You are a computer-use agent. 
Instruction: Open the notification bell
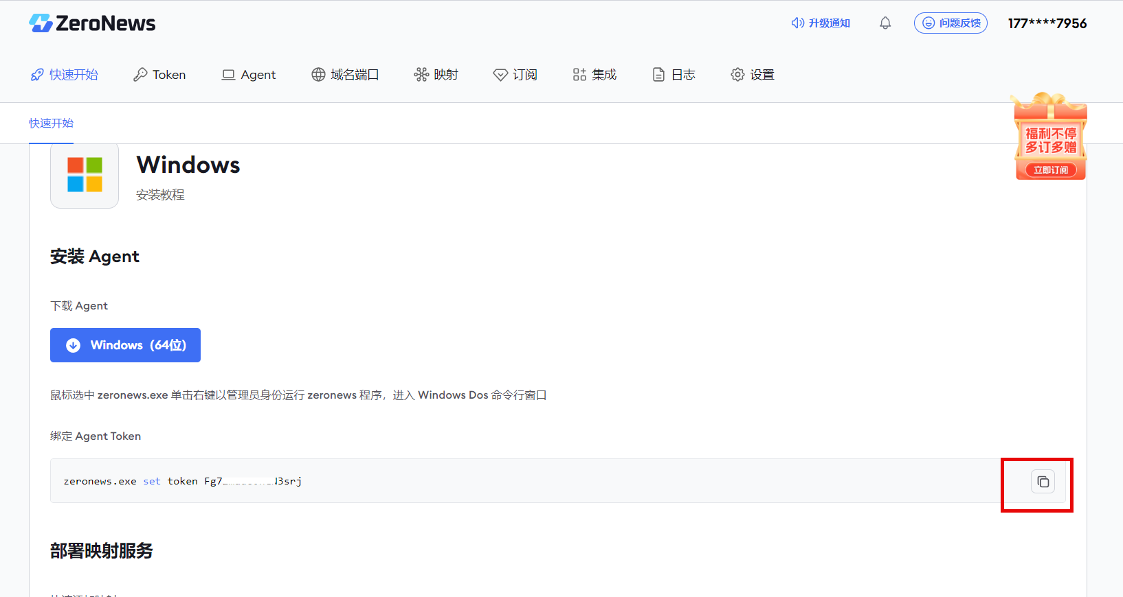[885, 23]
